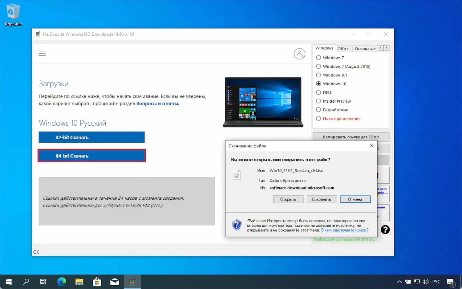
Task: Click the РУС language indicator in system tray
Action: click(436, 281)
